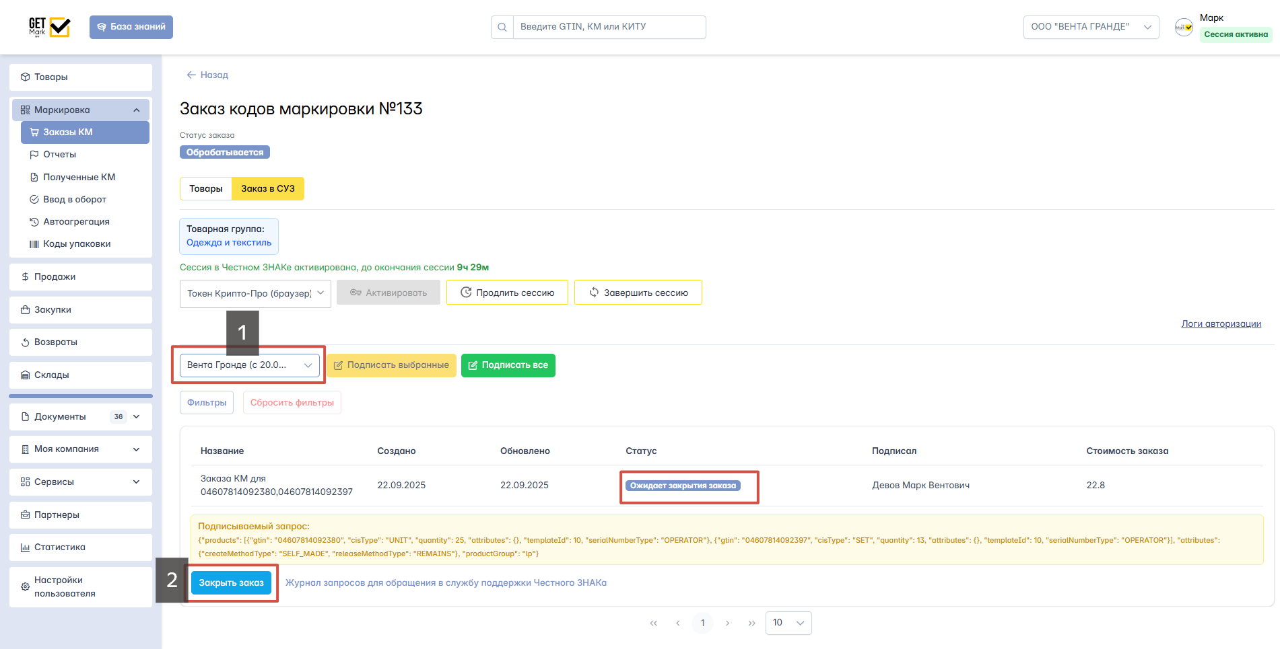Click the search magnifier icon
The image size is (1280, 649).
502,28
